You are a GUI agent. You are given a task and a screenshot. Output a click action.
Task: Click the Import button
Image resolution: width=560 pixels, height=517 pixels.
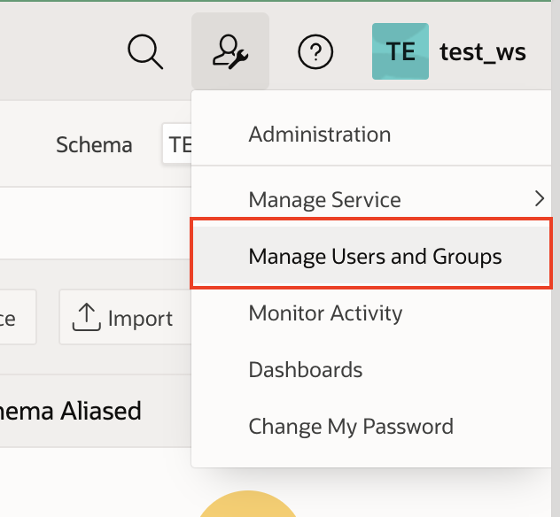coord(125,317)
